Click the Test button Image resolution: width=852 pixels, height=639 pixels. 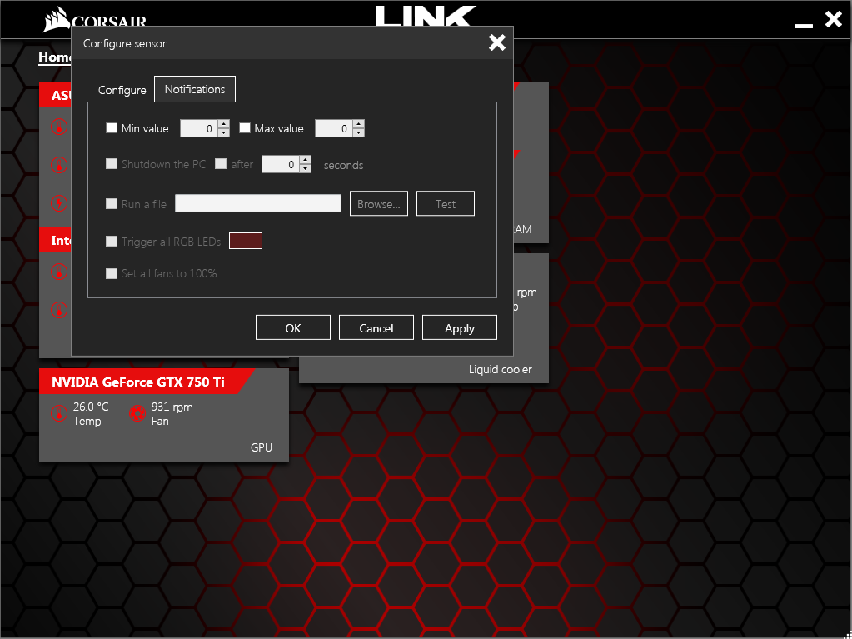pyautogui.click(x=446, y=204)
